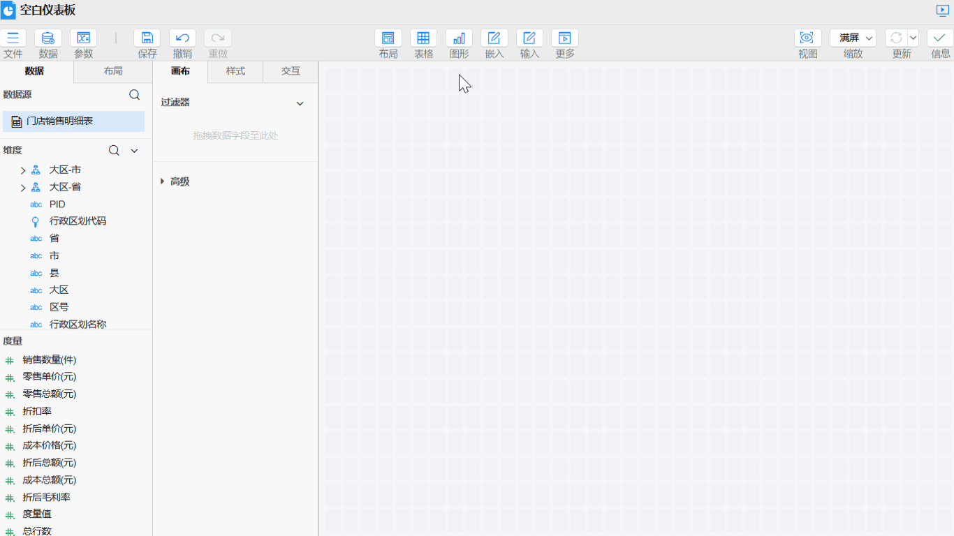Image resolution: width=954 pixels, height=536 pixels.
Task: Expand the 大区-市 hierarchy node
Action: 23,170
